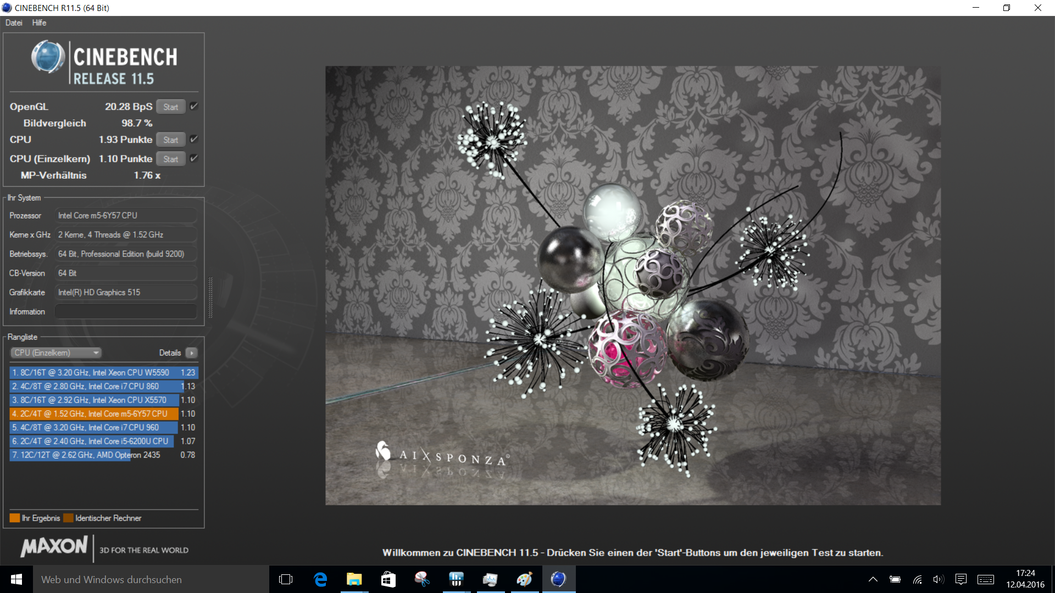Screen dimensions: 1055x593
Task: Open Paint from the taskbar
Action: click(x=524, y=579)
